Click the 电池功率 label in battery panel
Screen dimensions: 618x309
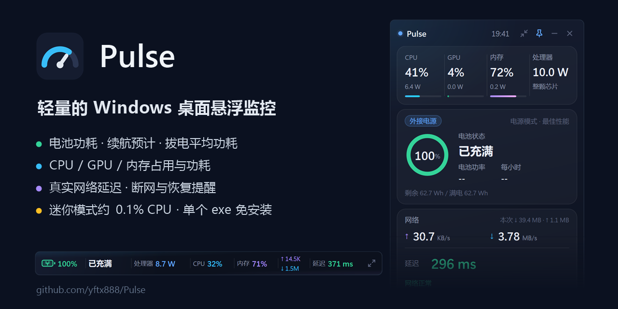tap(472, 167)
